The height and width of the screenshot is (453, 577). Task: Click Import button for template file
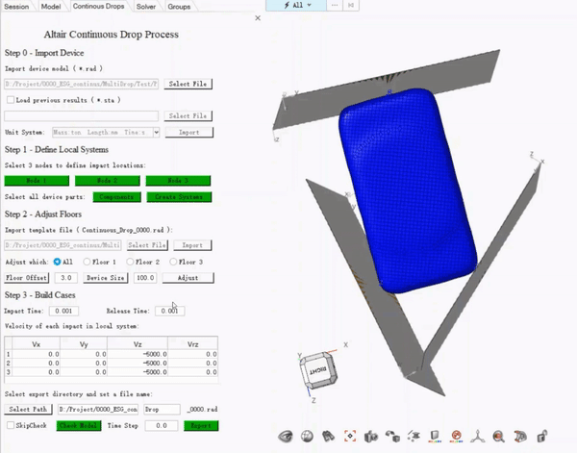(192, 245)
